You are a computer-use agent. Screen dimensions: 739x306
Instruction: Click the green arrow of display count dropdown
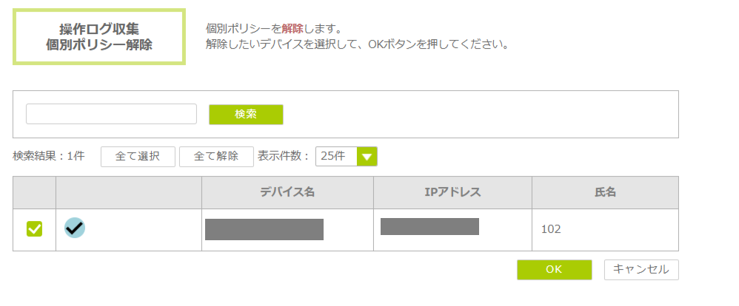click(367, 157)
